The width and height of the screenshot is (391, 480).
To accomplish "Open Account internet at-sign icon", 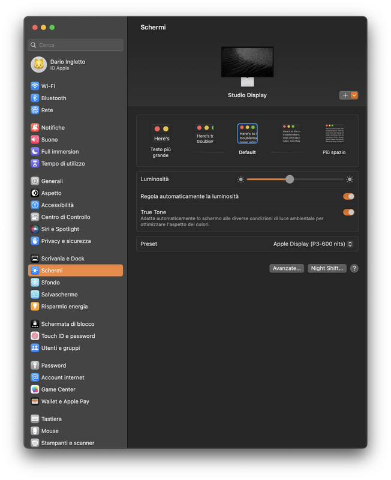I will [35, 377].
